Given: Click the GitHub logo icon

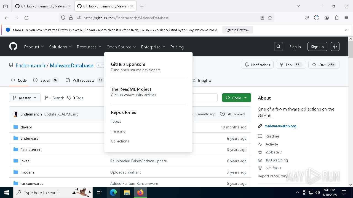Looking at the screenshot, I should [13, 46].
